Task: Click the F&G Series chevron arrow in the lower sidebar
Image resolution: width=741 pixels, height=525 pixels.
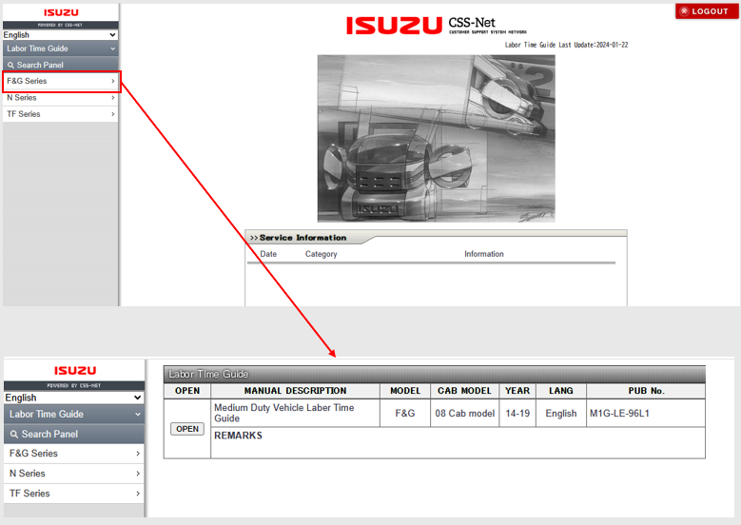Action: (137, 454)
